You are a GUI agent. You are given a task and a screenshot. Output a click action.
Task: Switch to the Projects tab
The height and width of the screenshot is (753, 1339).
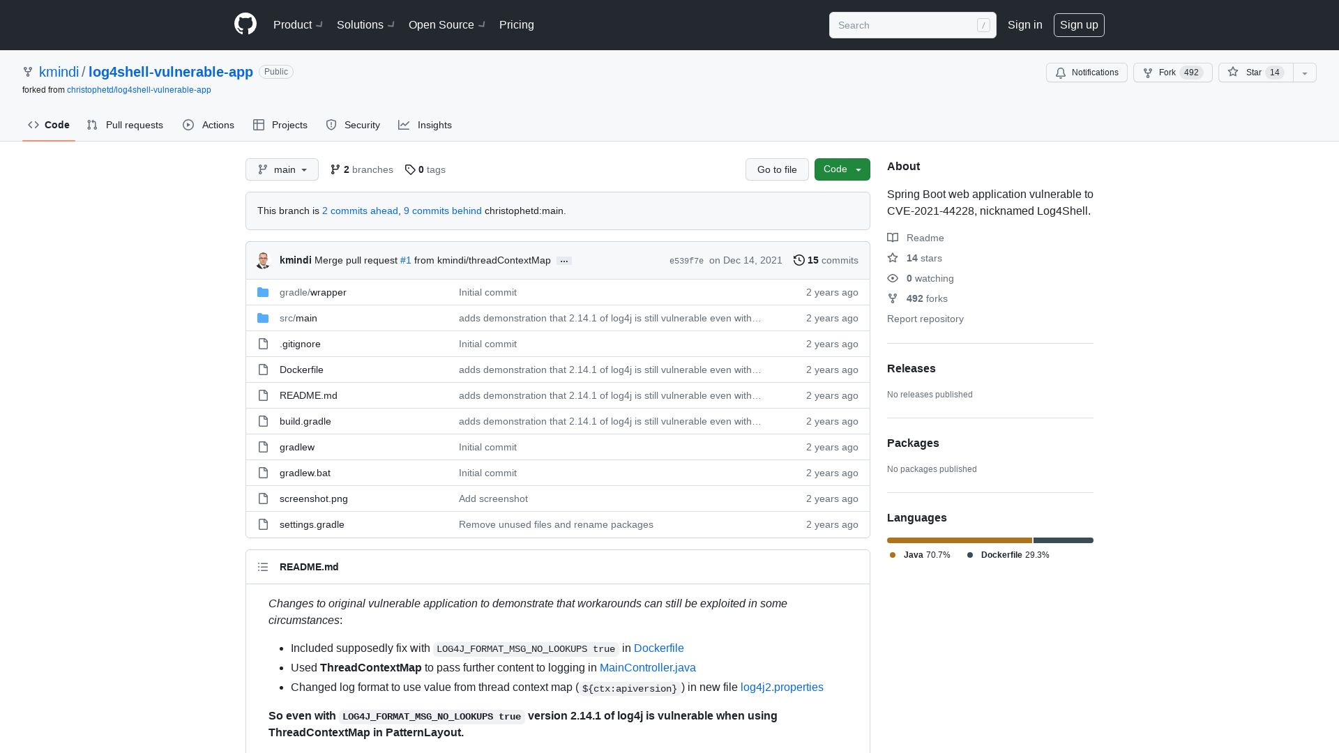tap(280, 125)
